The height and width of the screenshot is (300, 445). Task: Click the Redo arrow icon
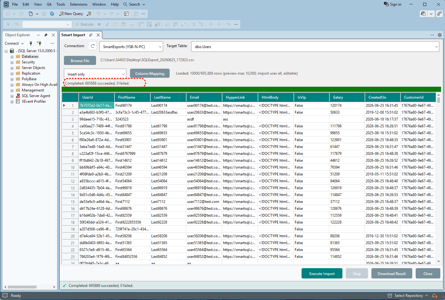pyautogui.click(x=112, y=14)
